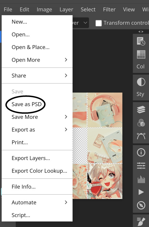This screenshot has height=227, width=149.
Task: Open the Edit menu
Action: tap(24, 10)
